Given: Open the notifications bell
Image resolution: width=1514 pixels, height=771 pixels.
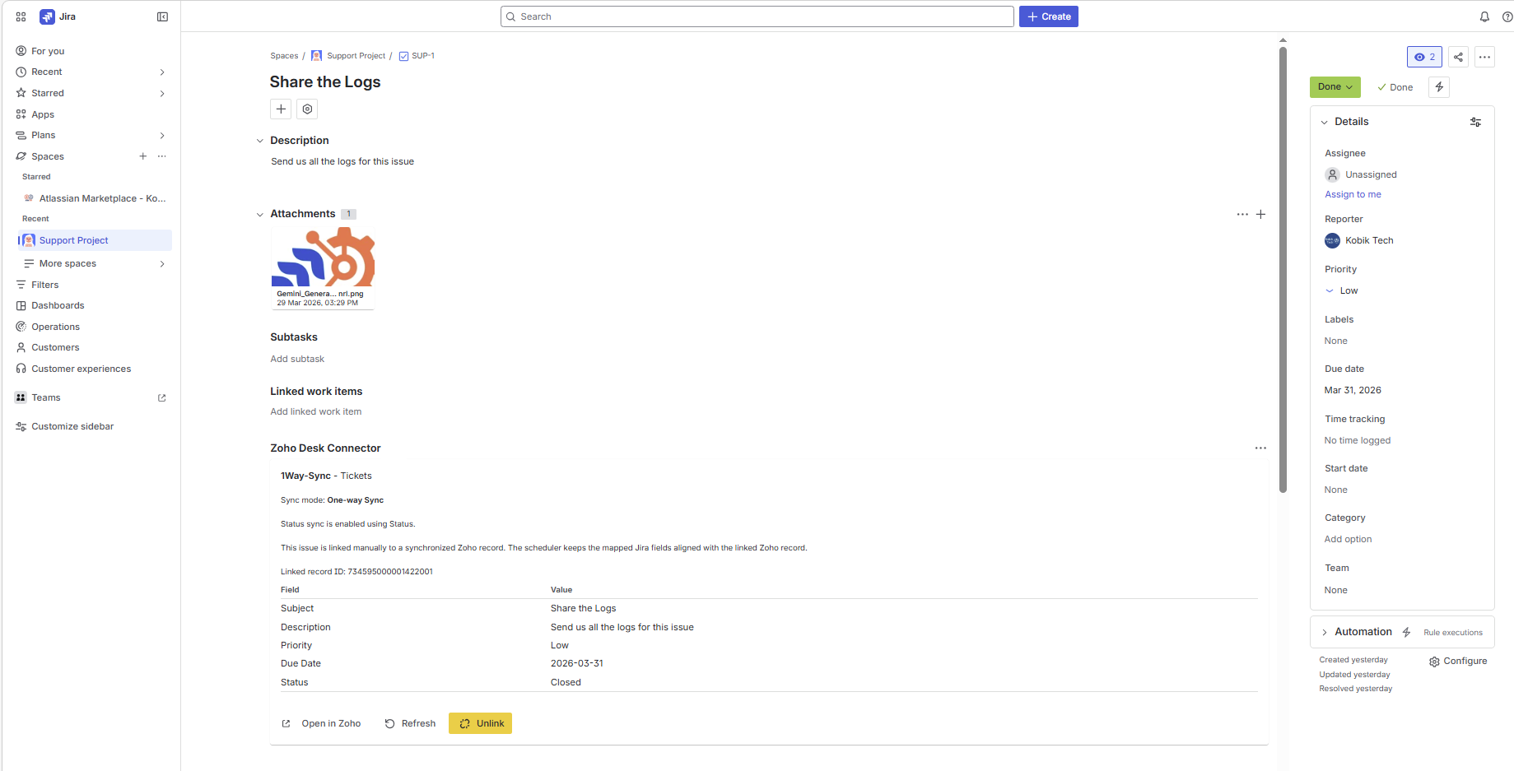Looking at the screenshot, I should pos(1484,16).
